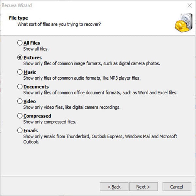Viewport: 196px width, 196px height.
Task: Close the Recuva Wizard window
Action: [189, 6]
